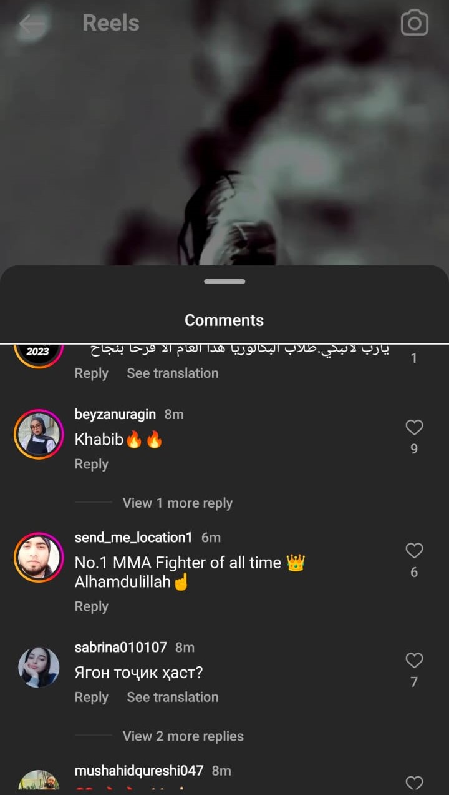Expand "View 2 more replies"
Image resolution: width=449 pixels, height=795 pixels.
(x=183, y=736)
